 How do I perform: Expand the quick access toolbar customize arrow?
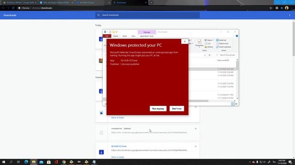point(117,32)
